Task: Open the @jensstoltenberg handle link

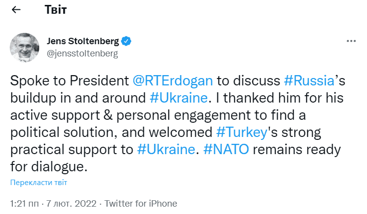Action: (82, 53)
